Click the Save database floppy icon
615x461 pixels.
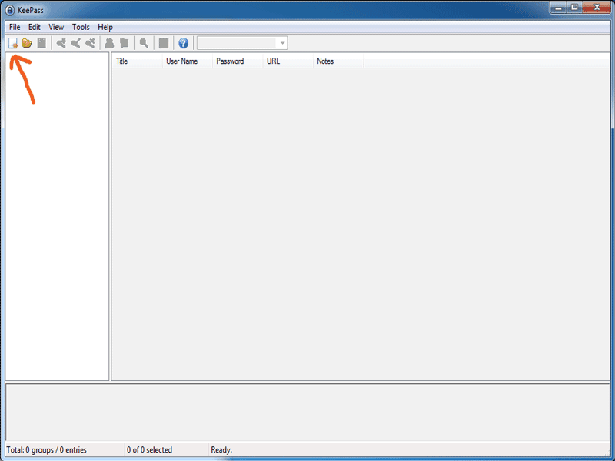pyautogui.click(x=42, y=44)
